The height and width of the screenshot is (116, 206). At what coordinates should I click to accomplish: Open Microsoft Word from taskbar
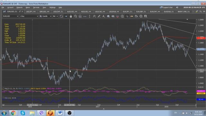[x=60, y=113]
